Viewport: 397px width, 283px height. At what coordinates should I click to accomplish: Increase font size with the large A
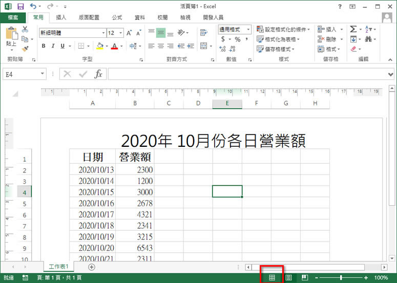[129, 33]
